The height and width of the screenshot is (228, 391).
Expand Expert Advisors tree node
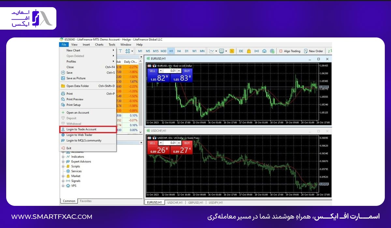point(63,162)
